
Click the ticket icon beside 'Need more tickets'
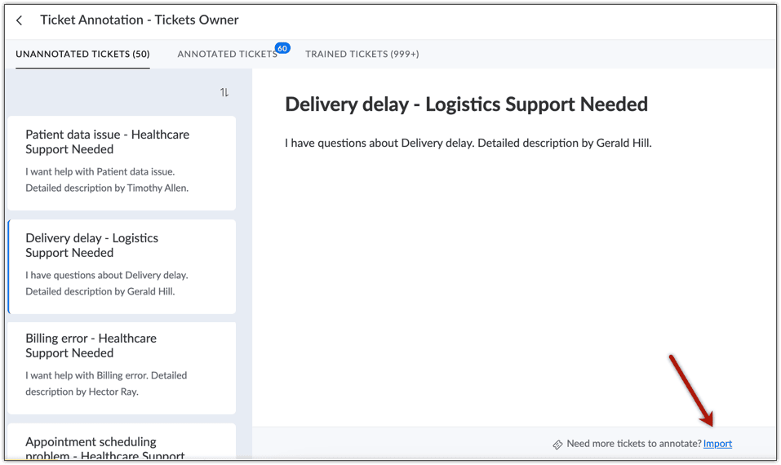click(557, 445)
